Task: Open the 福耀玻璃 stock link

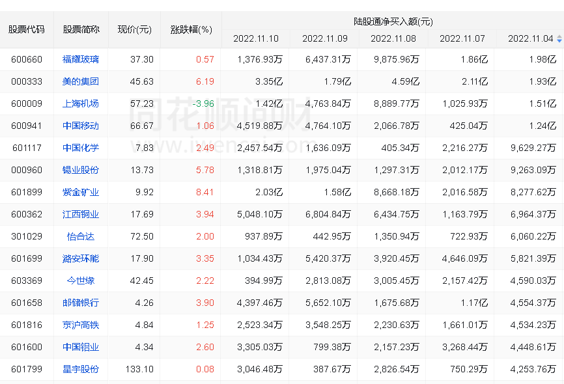Action: click(81, 59)
